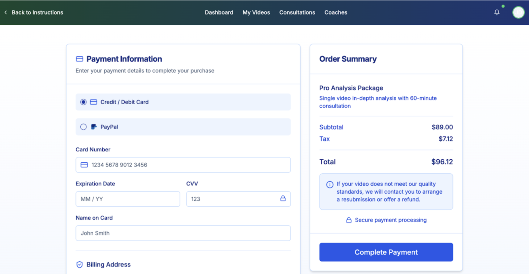Navigate to Coaches
This screenshot has width=529, height=274.
point(335,12)
